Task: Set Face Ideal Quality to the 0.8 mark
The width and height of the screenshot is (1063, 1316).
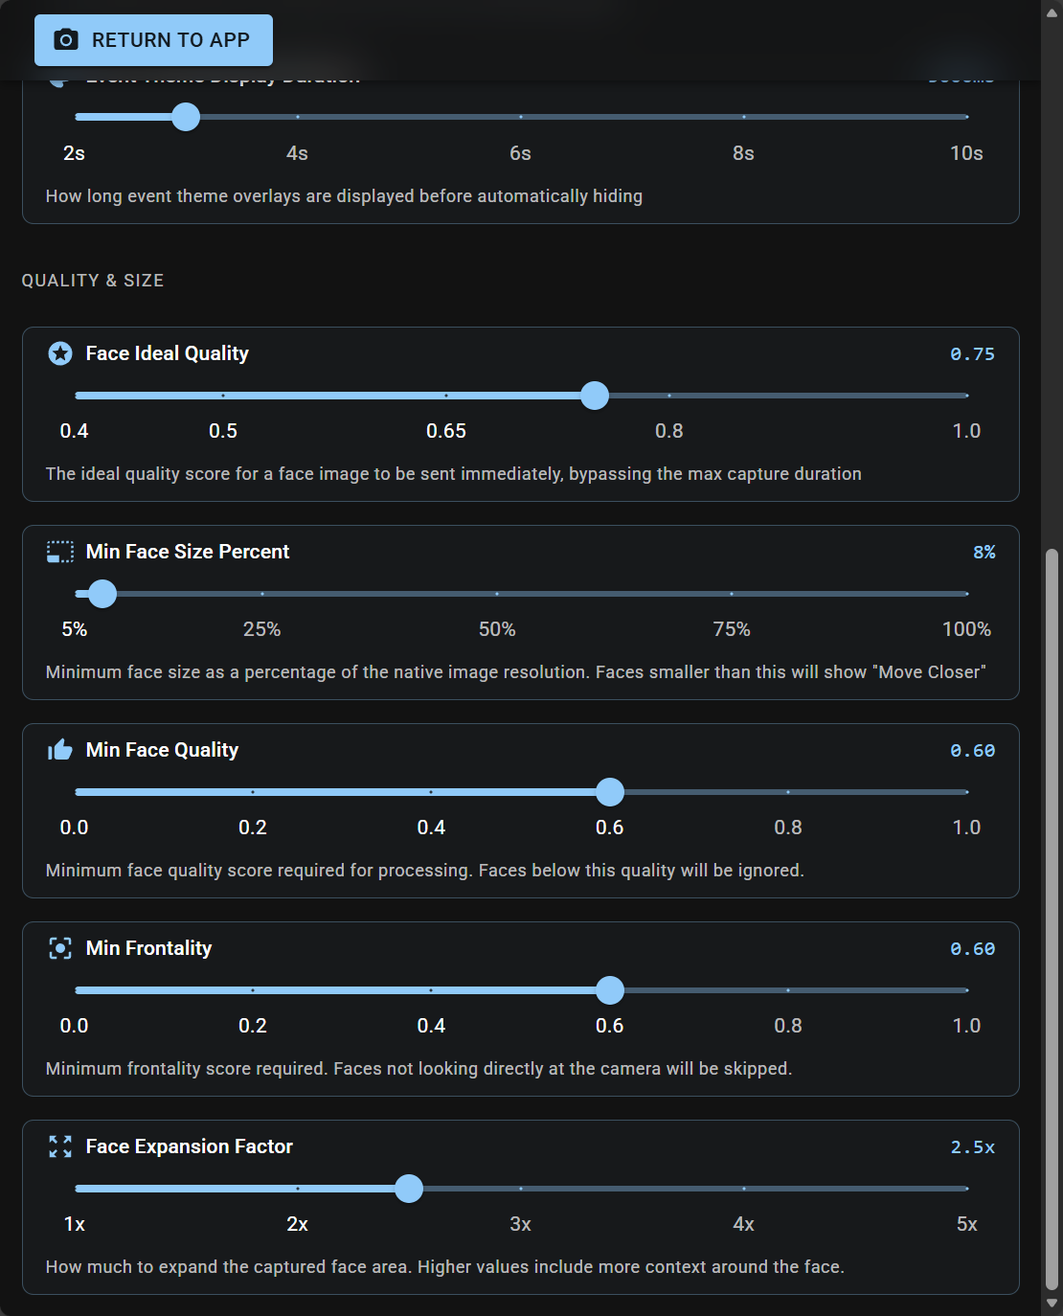Action: click(669, 396)
